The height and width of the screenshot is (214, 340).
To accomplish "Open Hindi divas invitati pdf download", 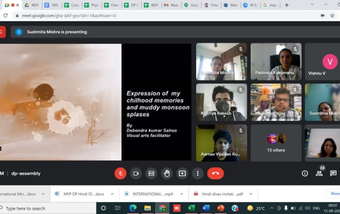I will click(219, 194).
